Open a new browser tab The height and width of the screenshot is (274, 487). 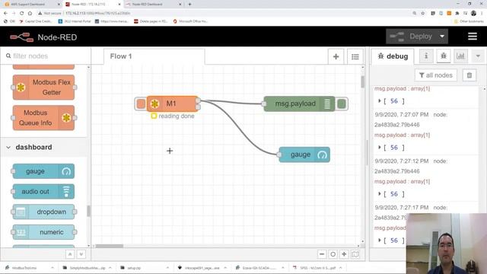tap(189, 5)
